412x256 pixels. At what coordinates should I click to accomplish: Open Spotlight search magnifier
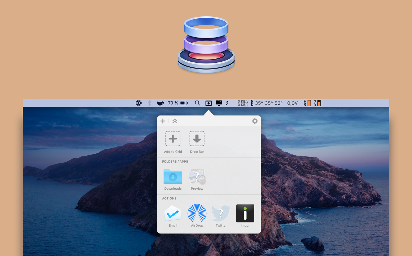coord(198,103)
